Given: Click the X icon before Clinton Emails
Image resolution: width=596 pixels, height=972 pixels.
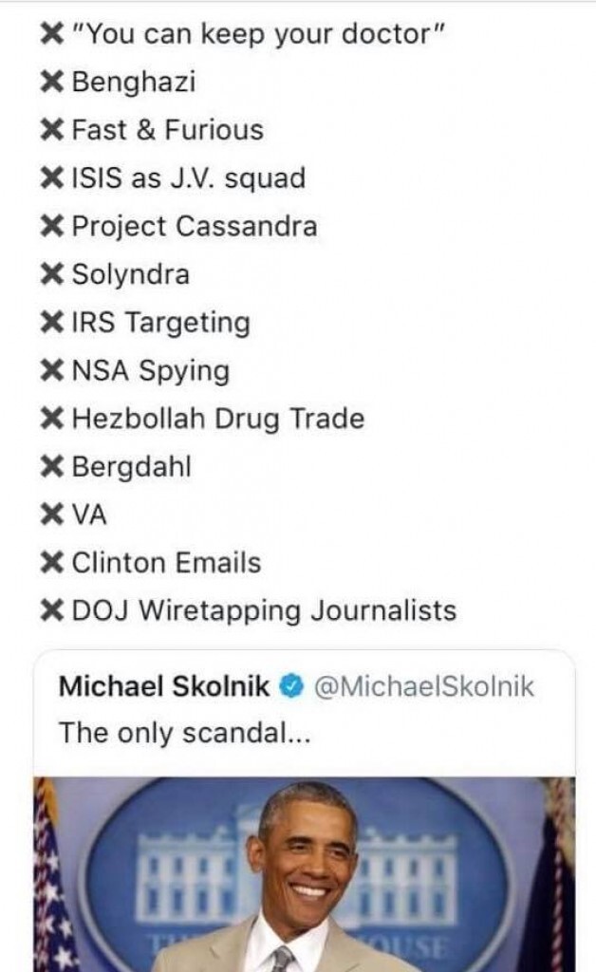Looking at the screenshot, I should pyautogui.click(x=52, y=563).
